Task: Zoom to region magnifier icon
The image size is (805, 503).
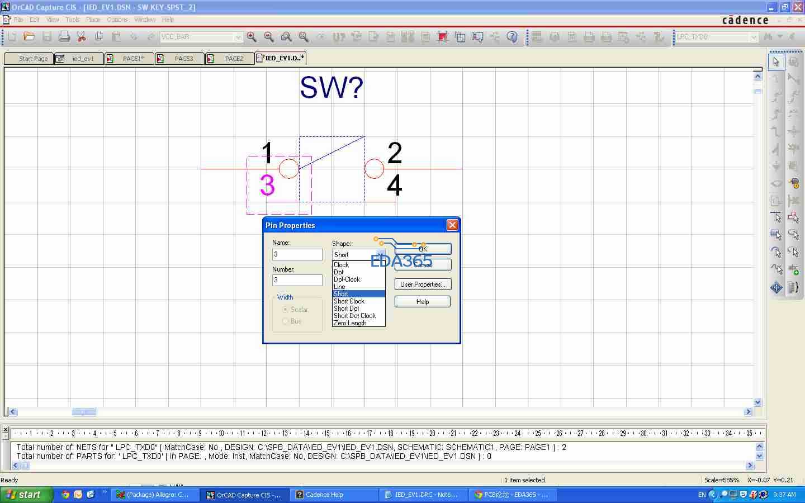Action: pyautogui.click(x=287, y=37)
